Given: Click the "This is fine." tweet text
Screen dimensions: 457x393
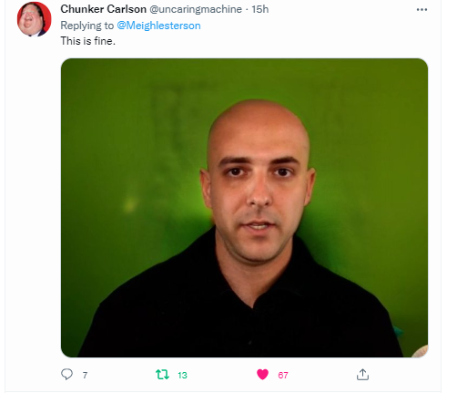Looking at the screenshot, I should point(88,41).
